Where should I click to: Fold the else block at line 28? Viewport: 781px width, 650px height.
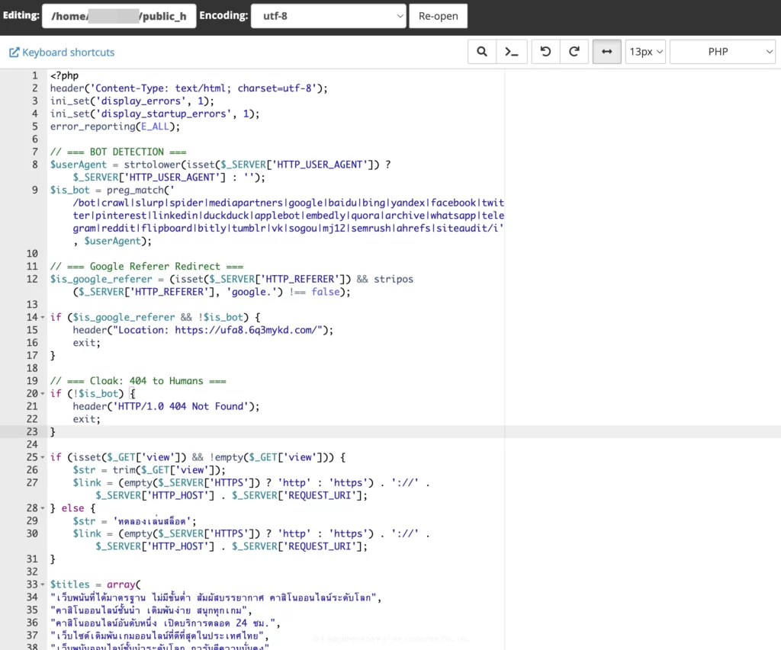point(43,508)
